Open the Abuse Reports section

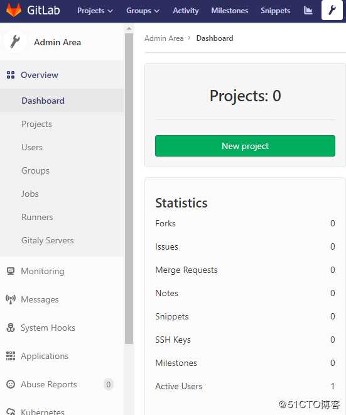(x=49, y=384)
